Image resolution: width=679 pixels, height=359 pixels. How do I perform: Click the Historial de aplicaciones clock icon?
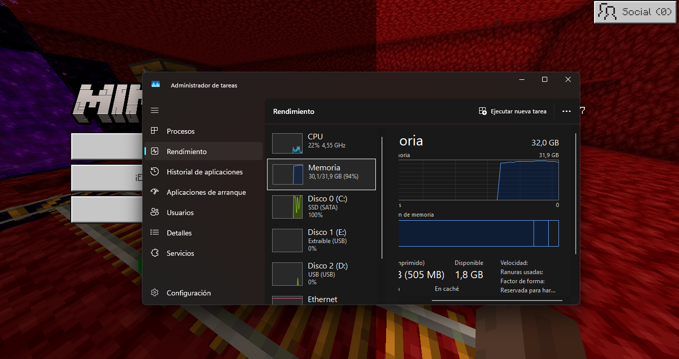tap(155, 172)
